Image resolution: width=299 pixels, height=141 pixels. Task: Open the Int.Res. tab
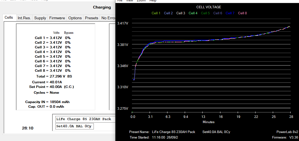pyautogui.click(x=24, y=18)
